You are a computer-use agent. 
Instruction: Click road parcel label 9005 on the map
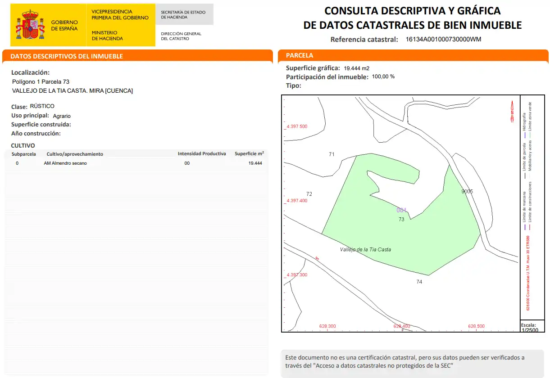(467, 191)
